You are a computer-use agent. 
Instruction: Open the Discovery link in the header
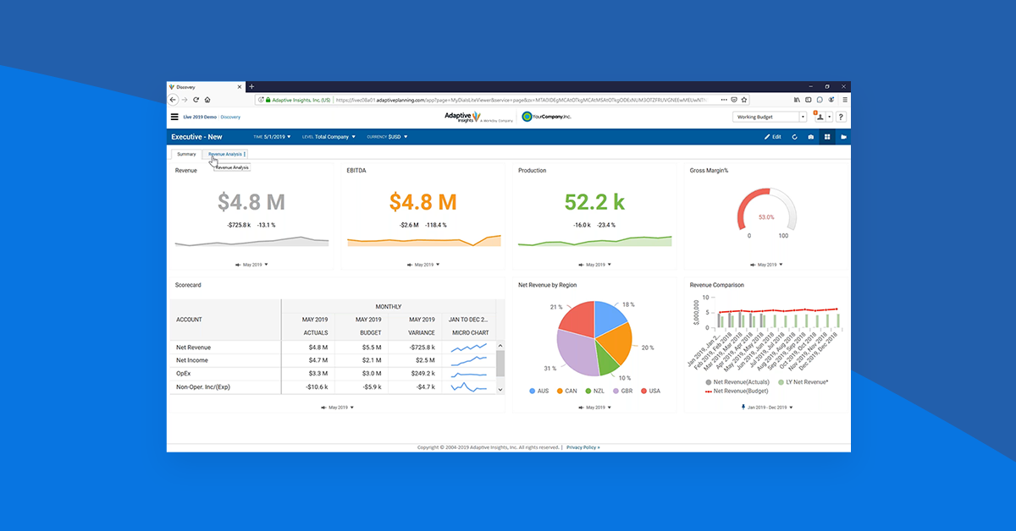tap(230, 117)
